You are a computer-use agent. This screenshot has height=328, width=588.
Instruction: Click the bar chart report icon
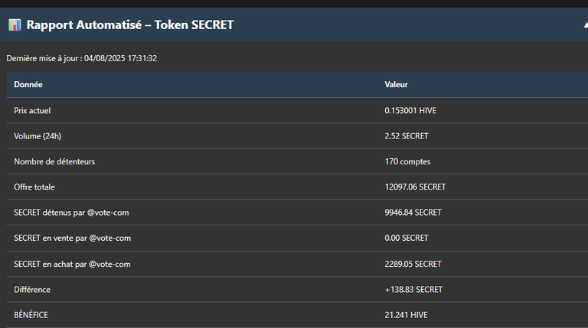15,25
